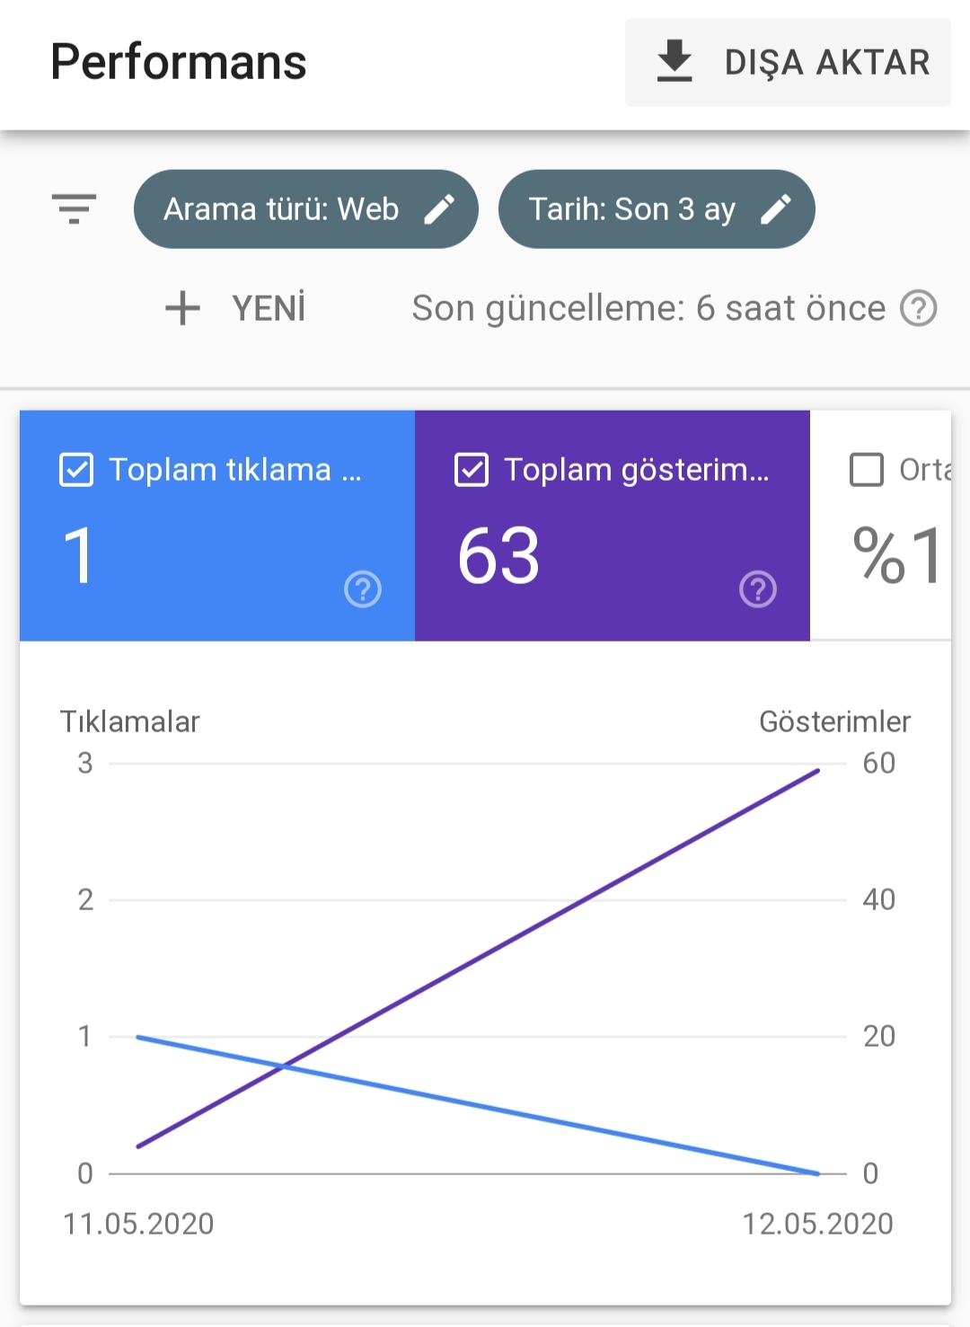Select the purple Toplam gösterim metric card

[x=613, y=526]
